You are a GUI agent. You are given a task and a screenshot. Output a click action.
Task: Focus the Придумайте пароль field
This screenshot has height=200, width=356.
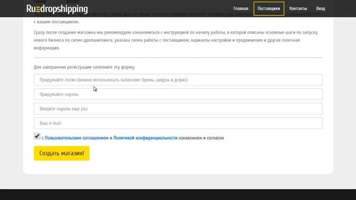point(178,94)
